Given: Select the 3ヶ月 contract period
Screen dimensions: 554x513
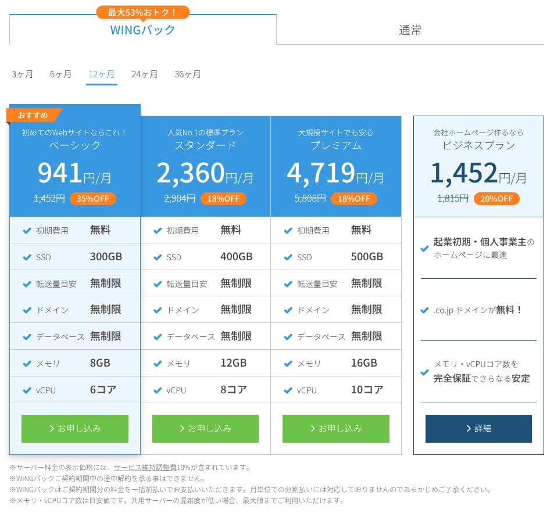Looking at the screenshot, I should (22, 74).
